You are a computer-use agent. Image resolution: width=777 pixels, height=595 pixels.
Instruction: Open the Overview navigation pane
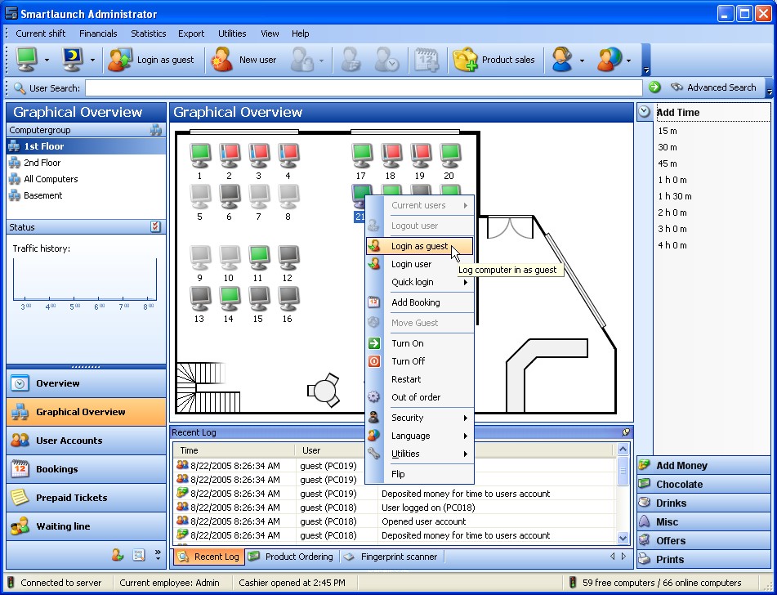pyautogui.click(x=87, y=383)
